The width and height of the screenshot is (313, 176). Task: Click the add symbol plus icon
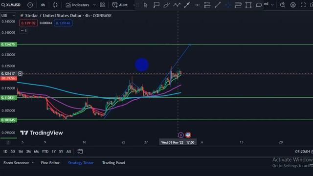tap(30, 5)
